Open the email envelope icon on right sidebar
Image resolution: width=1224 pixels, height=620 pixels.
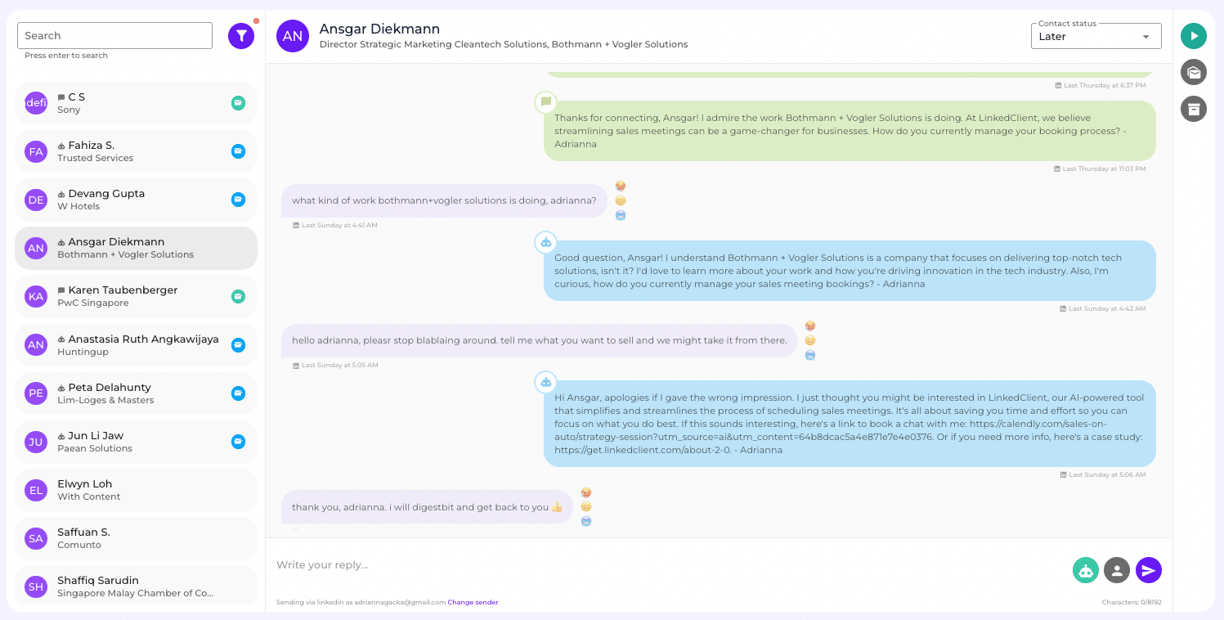pyautogui.click(x=1193, y=72)
